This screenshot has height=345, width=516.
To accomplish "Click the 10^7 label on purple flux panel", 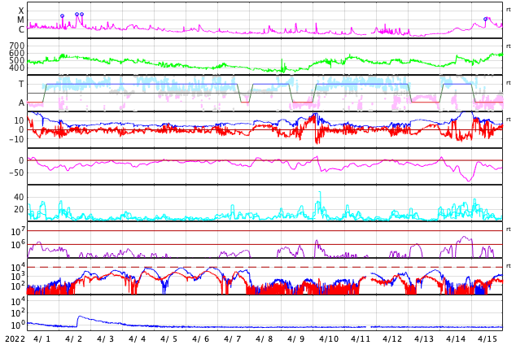I will click(18, 231).
